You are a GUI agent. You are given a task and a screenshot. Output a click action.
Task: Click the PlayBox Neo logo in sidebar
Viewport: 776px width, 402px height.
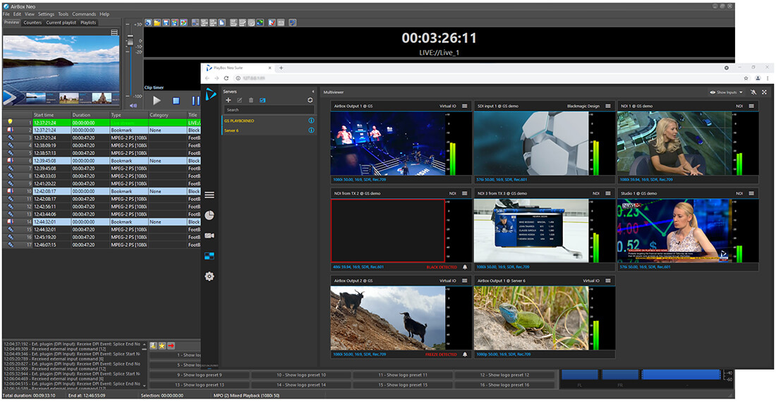pyautogui.click(x=210, y=94)
